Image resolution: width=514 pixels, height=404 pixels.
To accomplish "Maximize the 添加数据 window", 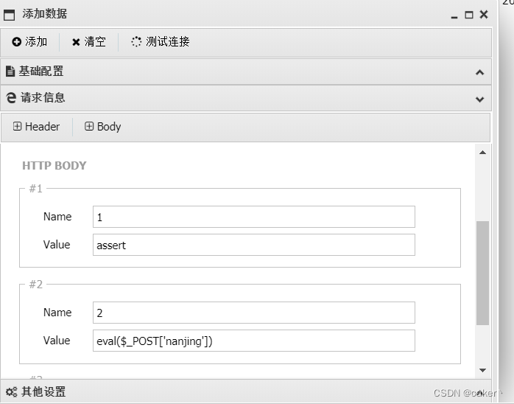I will 469,14.
